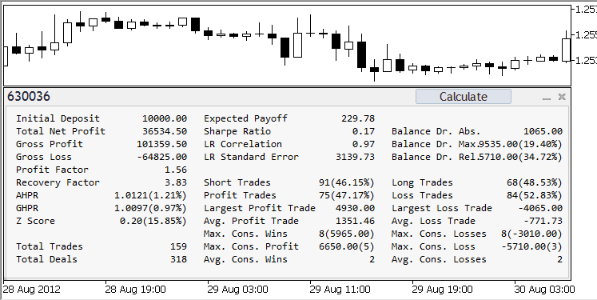597x300 pixels.
Task: Click the Total Deals value 318
Action: (178, 259)
